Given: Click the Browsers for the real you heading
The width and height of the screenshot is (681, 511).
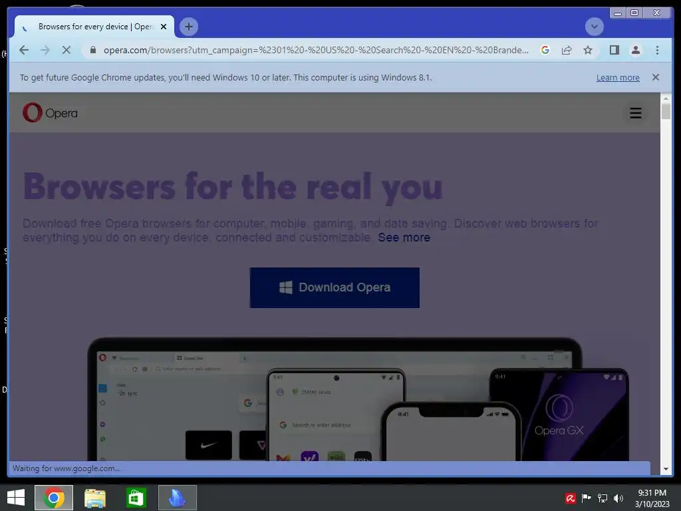Looking at the screenshot, I should tap(233, 187).
